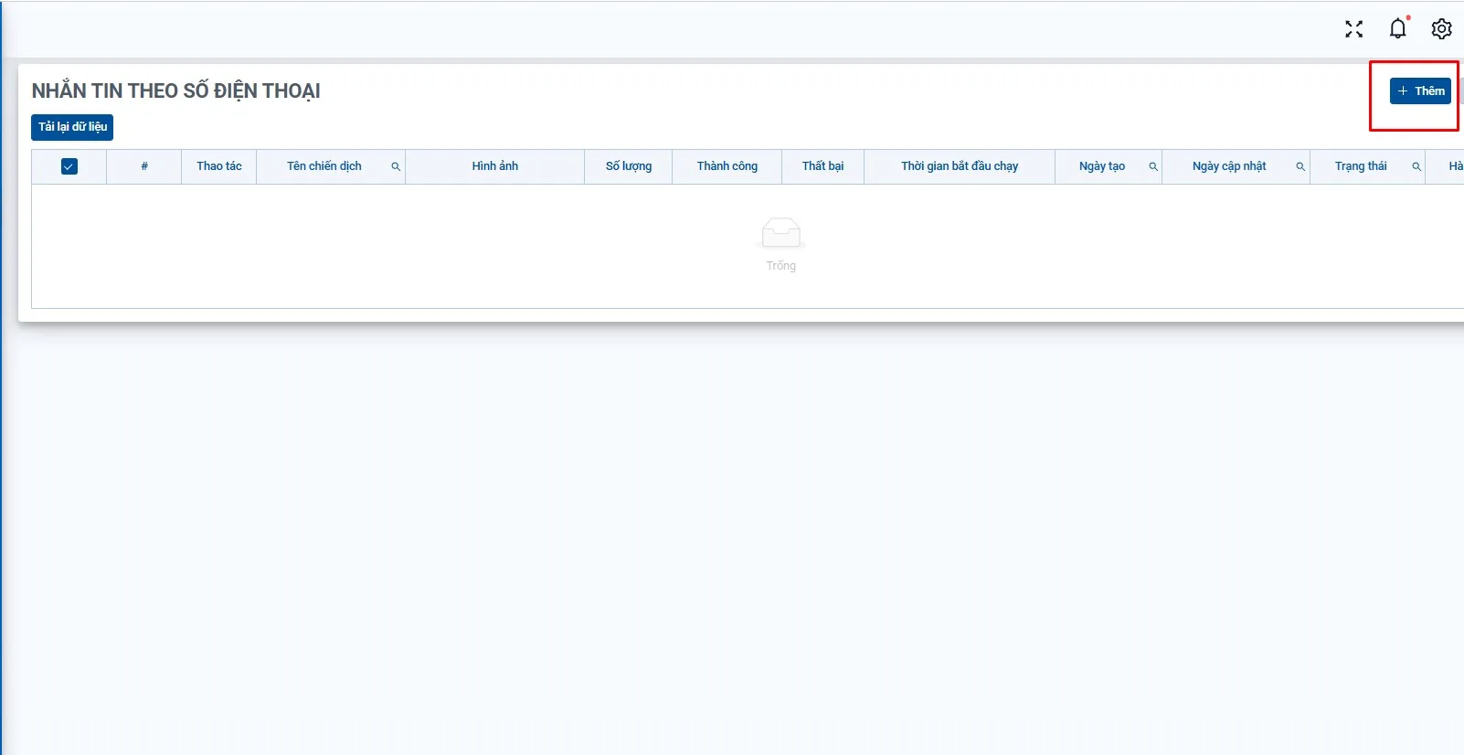Click the Tên chiến dịch header label
Image resolution: width=1464 pixels, height=755 pixels.
324,166
